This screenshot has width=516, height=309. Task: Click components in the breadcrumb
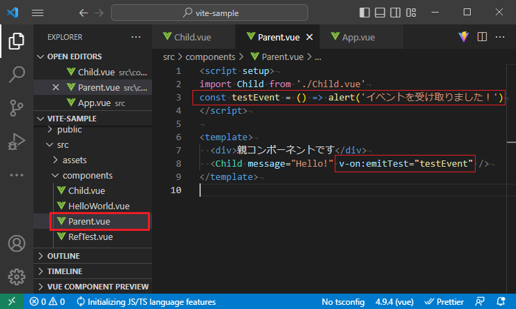pyautogui.click(x=211, y=57)
